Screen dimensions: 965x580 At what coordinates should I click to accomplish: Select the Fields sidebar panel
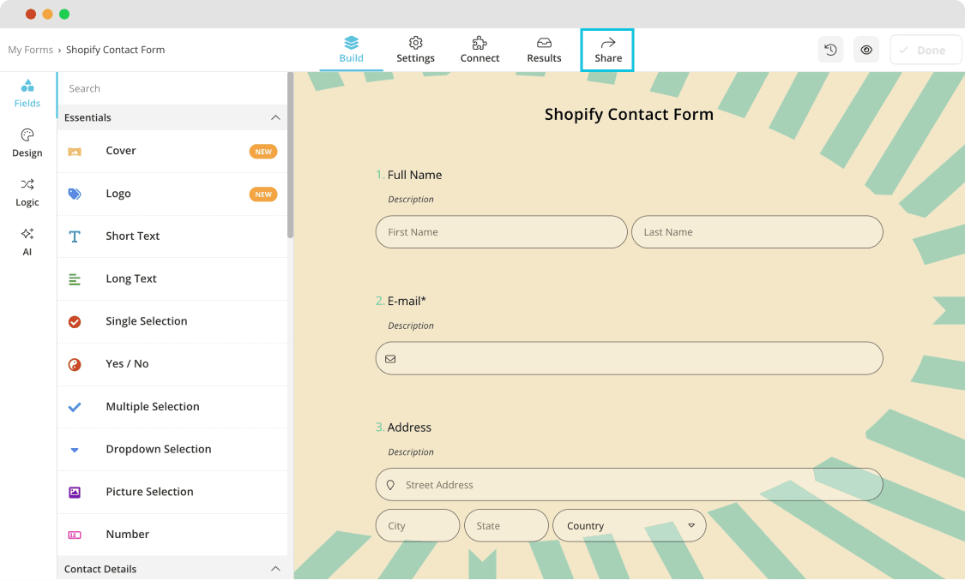(27, 93)
